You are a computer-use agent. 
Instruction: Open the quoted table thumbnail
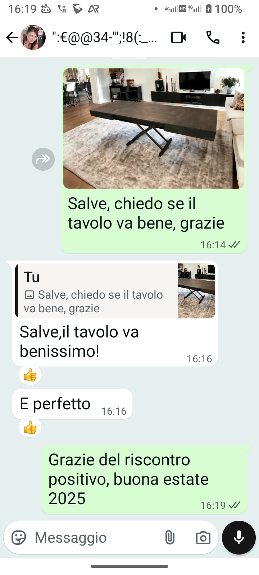(x=196, y=291)
